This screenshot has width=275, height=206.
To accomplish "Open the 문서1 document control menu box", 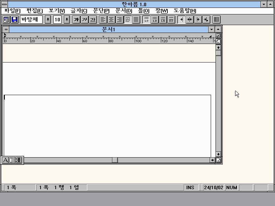I will point(6,30).
